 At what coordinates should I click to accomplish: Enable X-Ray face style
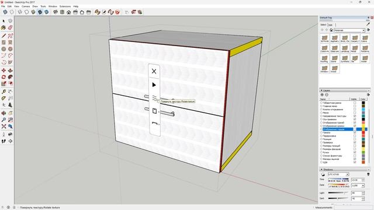coord(5,12)
